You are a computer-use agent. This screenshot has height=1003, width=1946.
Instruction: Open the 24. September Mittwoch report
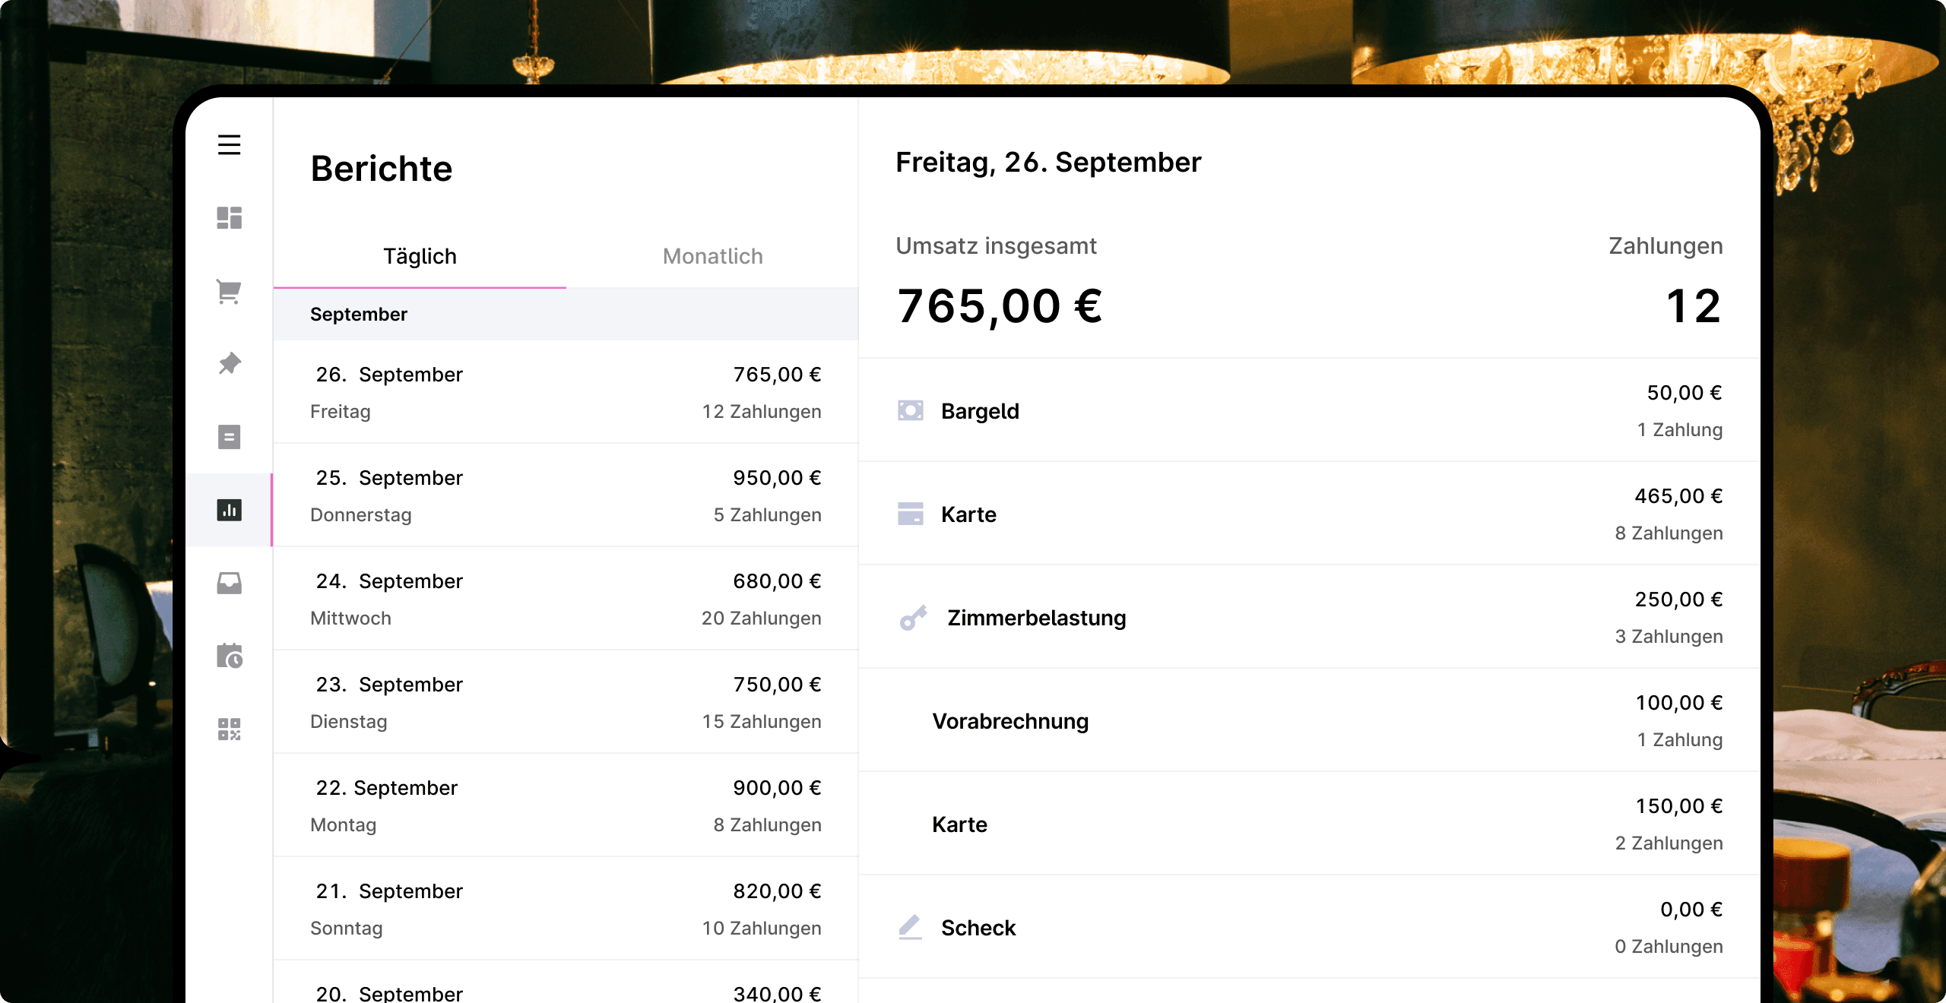566,599
